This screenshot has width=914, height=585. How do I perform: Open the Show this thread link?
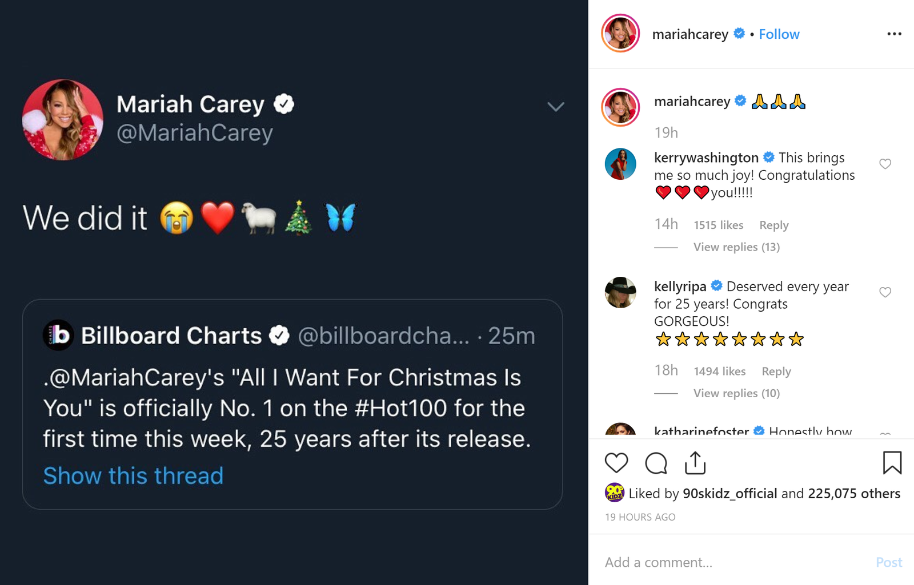[x=133, y=475]
